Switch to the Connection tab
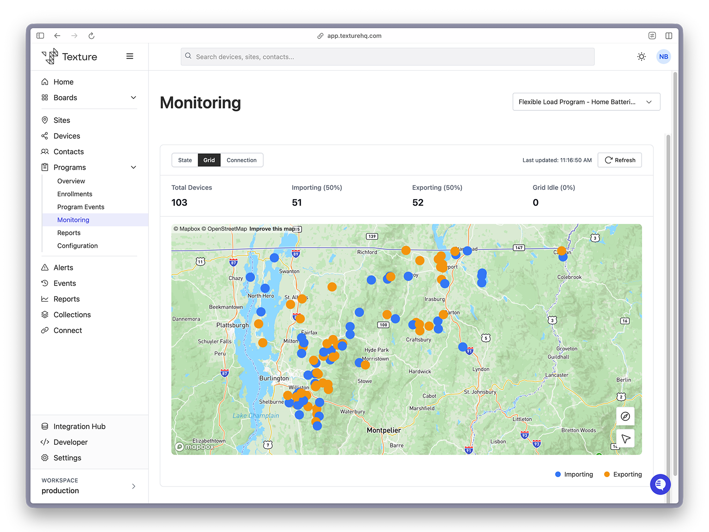709x532 pixels. (x=242, y=160)
